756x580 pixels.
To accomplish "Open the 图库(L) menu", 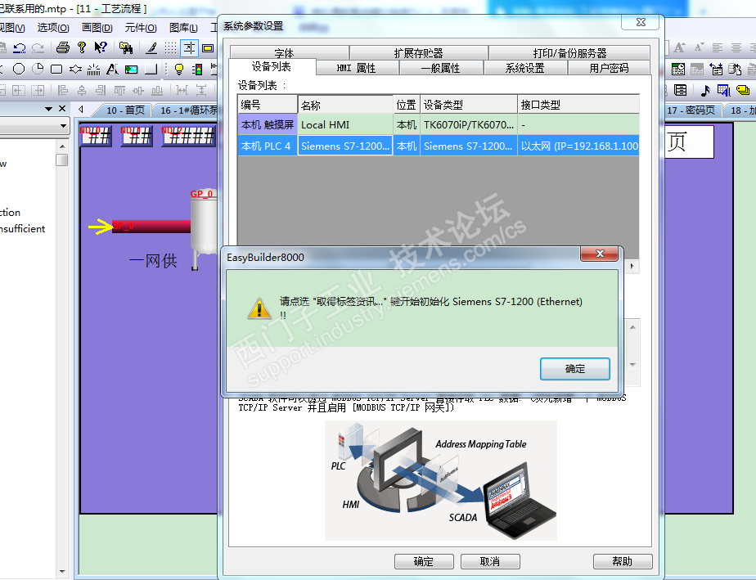I will point(183,28).
